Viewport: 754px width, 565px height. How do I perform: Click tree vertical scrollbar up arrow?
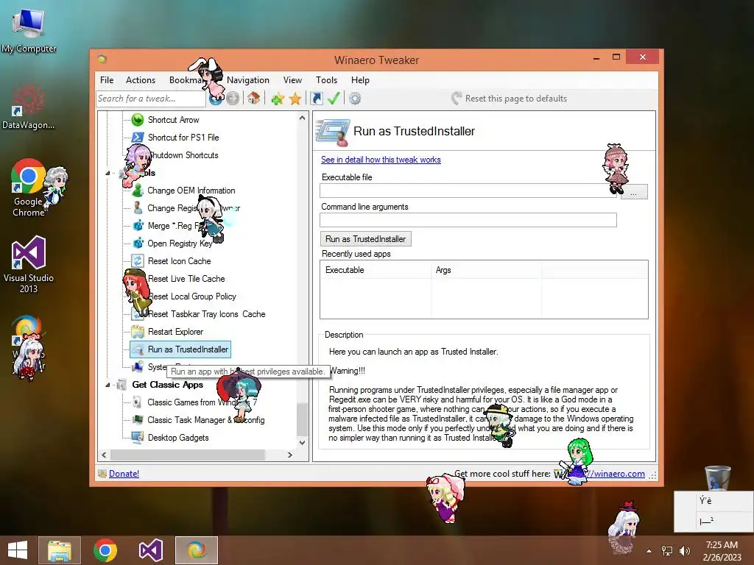click(302, 118)
